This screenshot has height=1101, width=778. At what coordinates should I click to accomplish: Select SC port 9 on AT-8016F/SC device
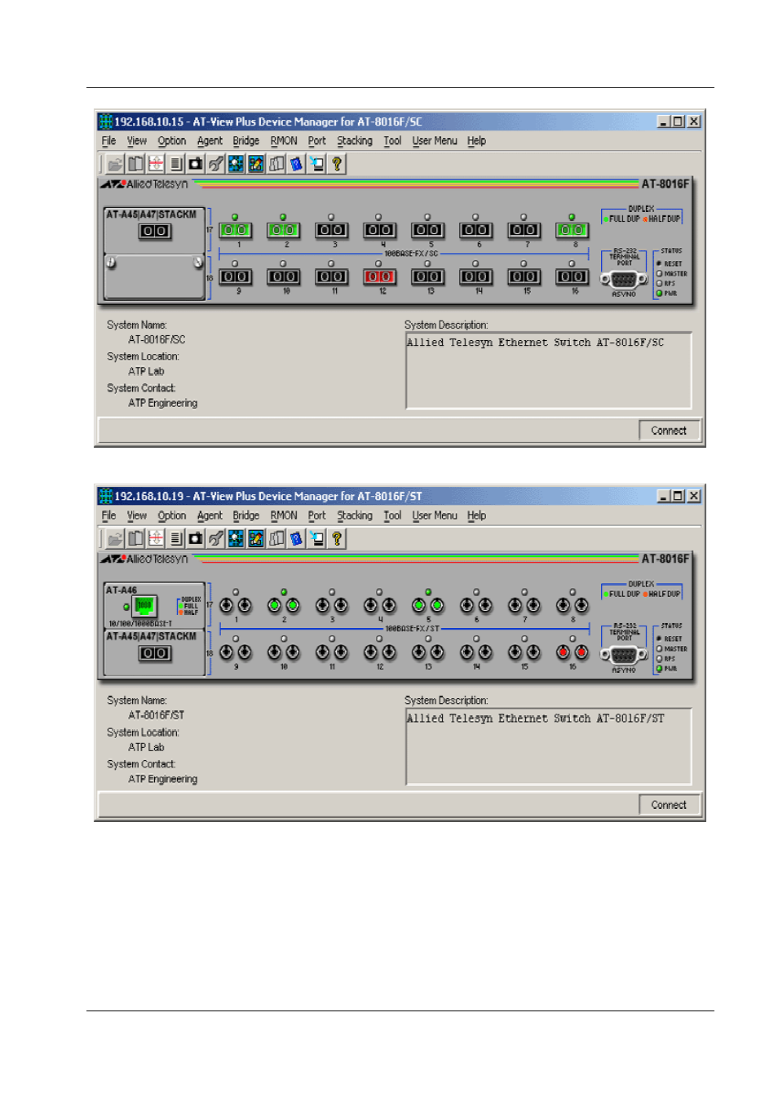pyautogui.click(x=235, y=276)
